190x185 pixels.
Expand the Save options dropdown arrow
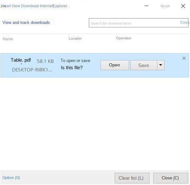(x=161, y=65)
